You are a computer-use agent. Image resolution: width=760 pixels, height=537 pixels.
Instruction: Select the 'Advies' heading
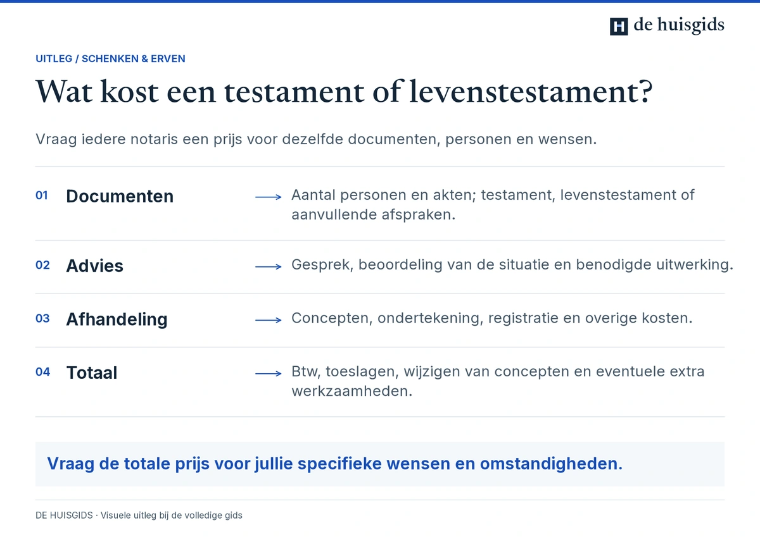pyautogui.click(x=95, y=266)
